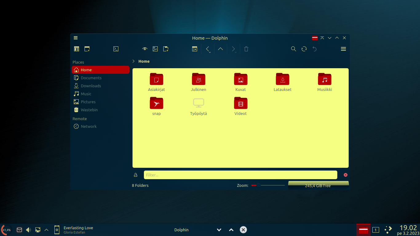Focus the Filter input field
Screen dimensions: 420x236
(x=240, y=175)
